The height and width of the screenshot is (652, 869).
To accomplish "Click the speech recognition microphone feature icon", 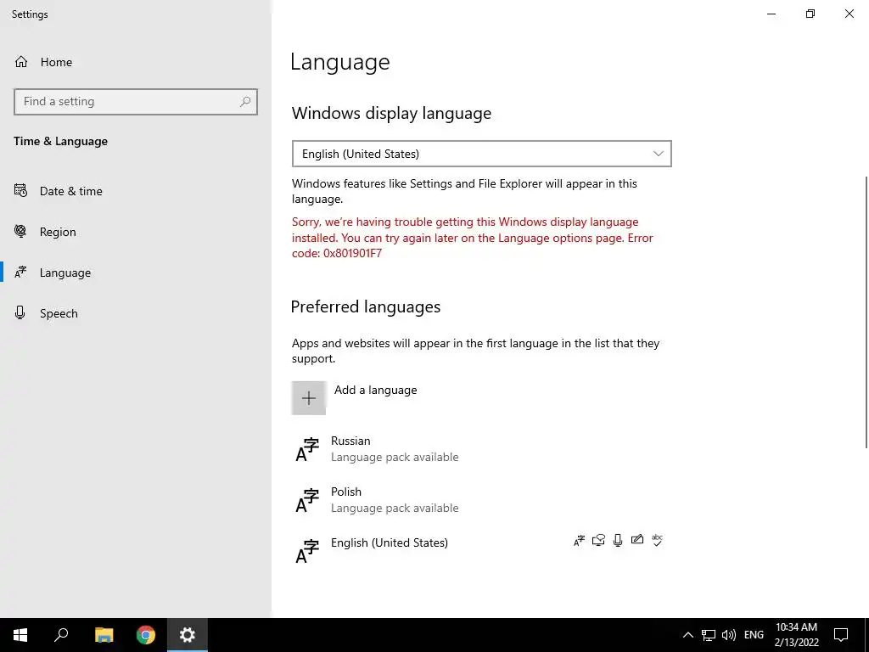I will pos(618,541).
